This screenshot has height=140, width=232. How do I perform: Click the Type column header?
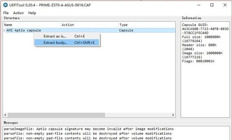pos(147,25)
